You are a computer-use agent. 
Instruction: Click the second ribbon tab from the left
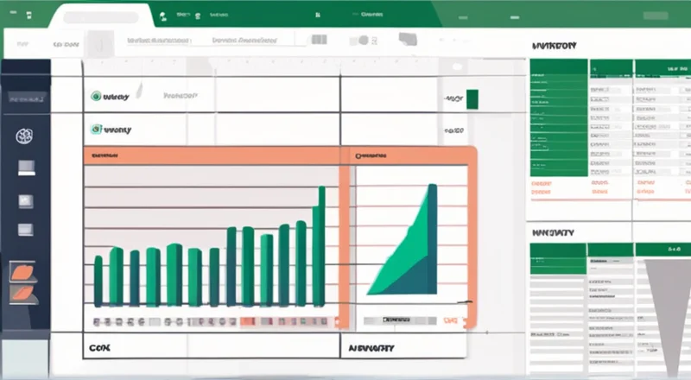66,42
